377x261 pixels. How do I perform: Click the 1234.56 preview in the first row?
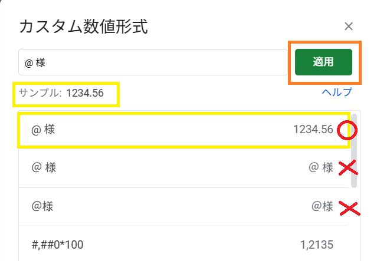[313, 130]
